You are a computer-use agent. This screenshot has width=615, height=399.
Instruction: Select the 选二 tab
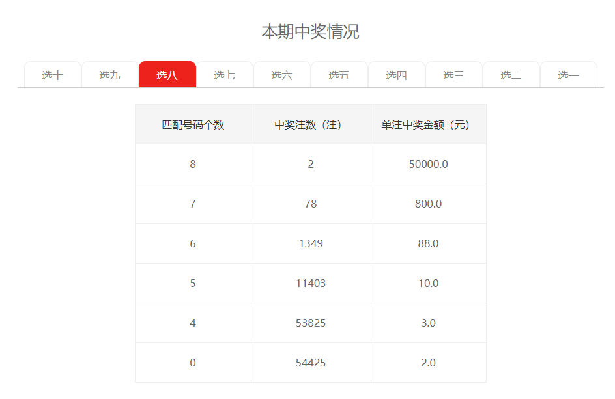click(511, 75)
